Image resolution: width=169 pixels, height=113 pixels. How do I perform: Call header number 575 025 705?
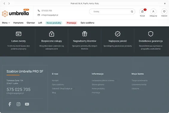click(x=47, y=10)
